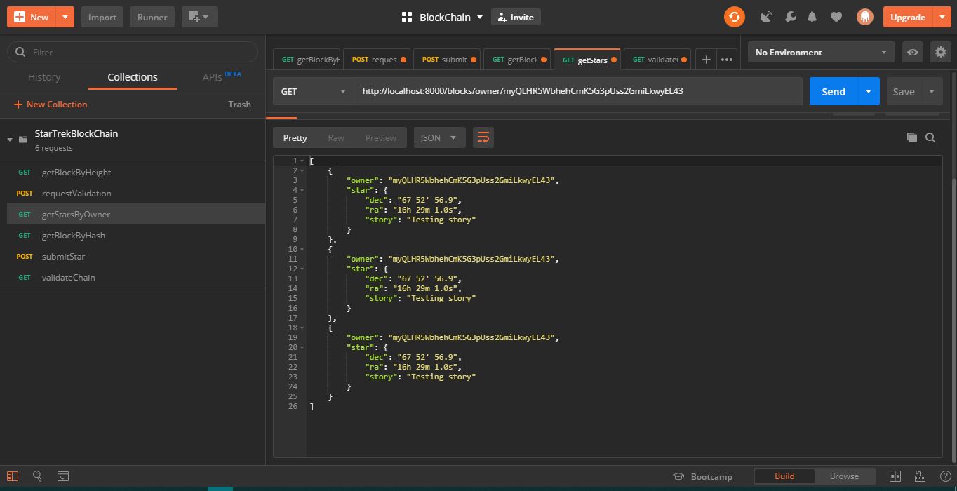
Task: Open the notifications bell
Action: click(x=812, y=17)
